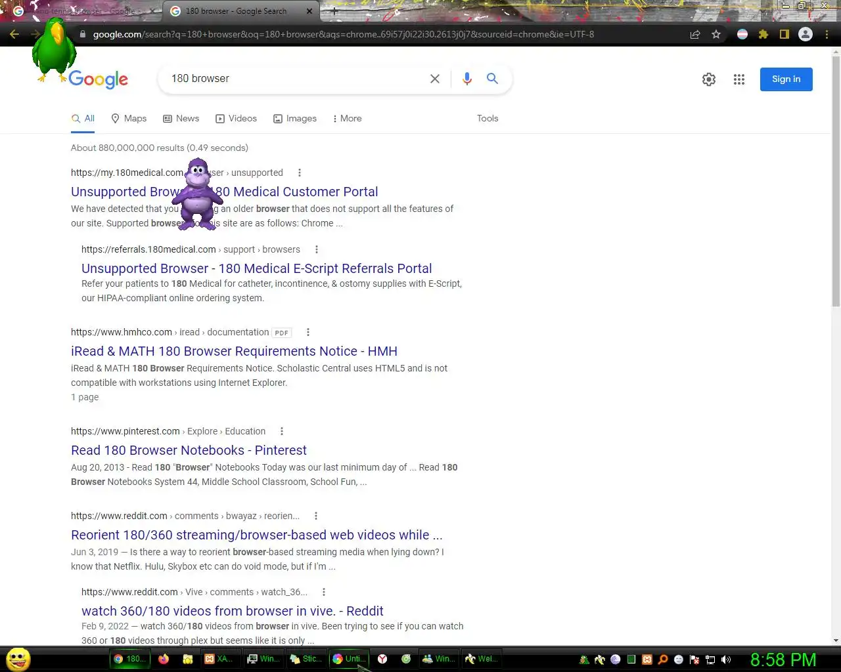Open options for the hmhco.com PDF result
841x672 pixels.
[308, 332]
